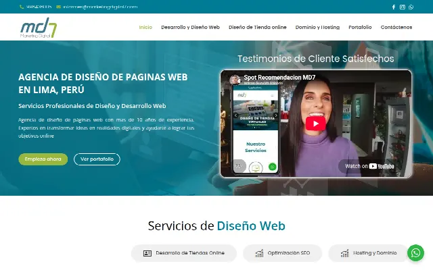The image size is (433, 270).
Task: Click the chart icon on Optimización SEO
Action: tap(259, 253)
